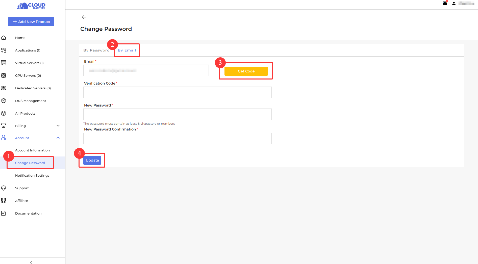Click the back arrow above Change Password
Viewport: 478px width, 264px height.
[84, 17]
